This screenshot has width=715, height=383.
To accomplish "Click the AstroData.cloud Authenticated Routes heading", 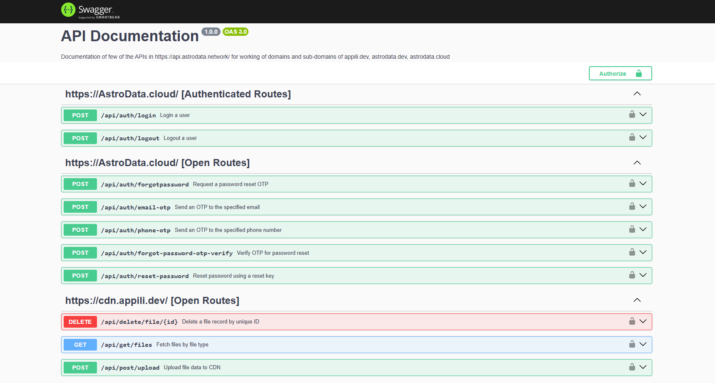I will [x=178, y=94].
